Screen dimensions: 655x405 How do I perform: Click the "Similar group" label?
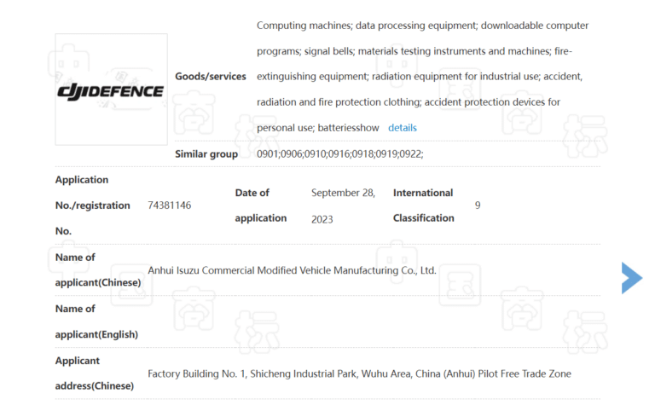pyautogui.click(x=208, y=153)
